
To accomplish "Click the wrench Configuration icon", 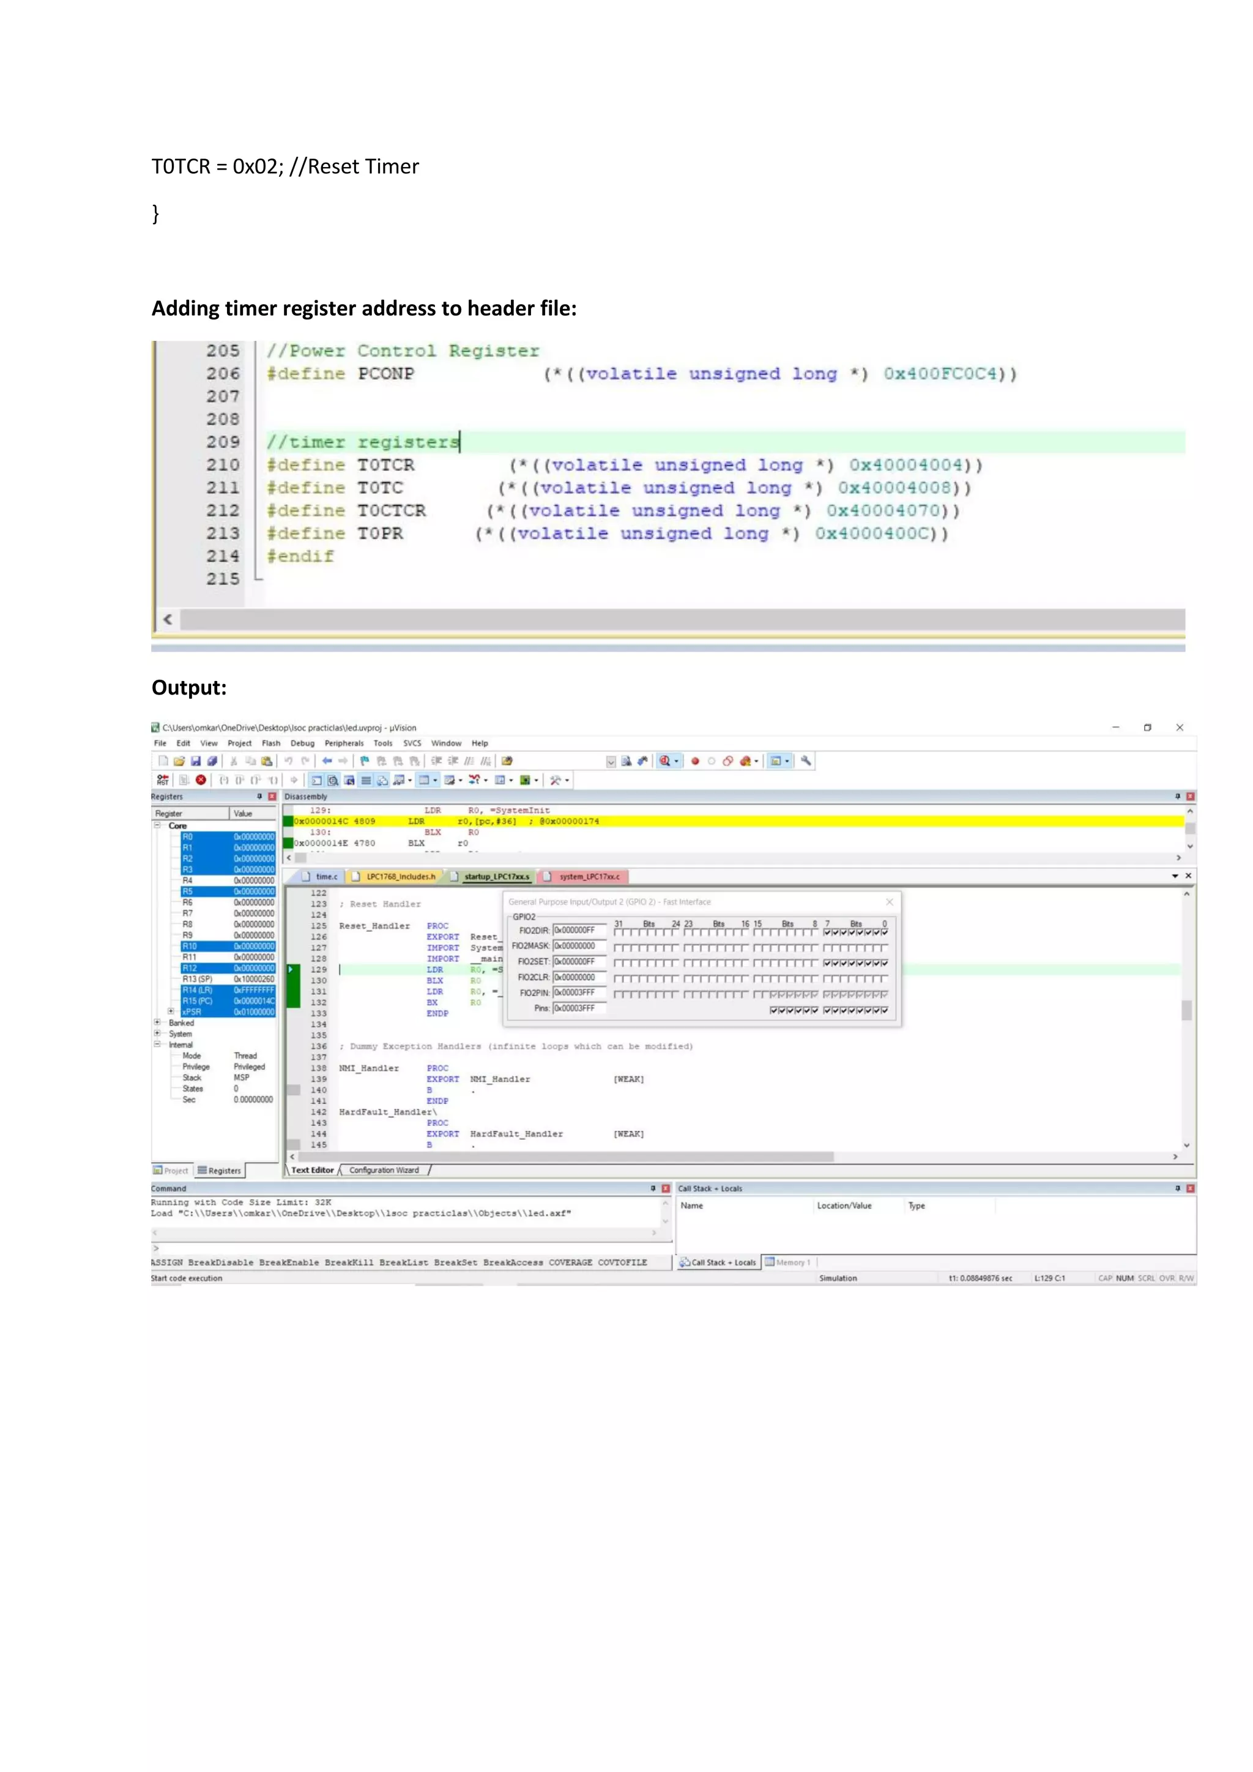I will [806, 761].
